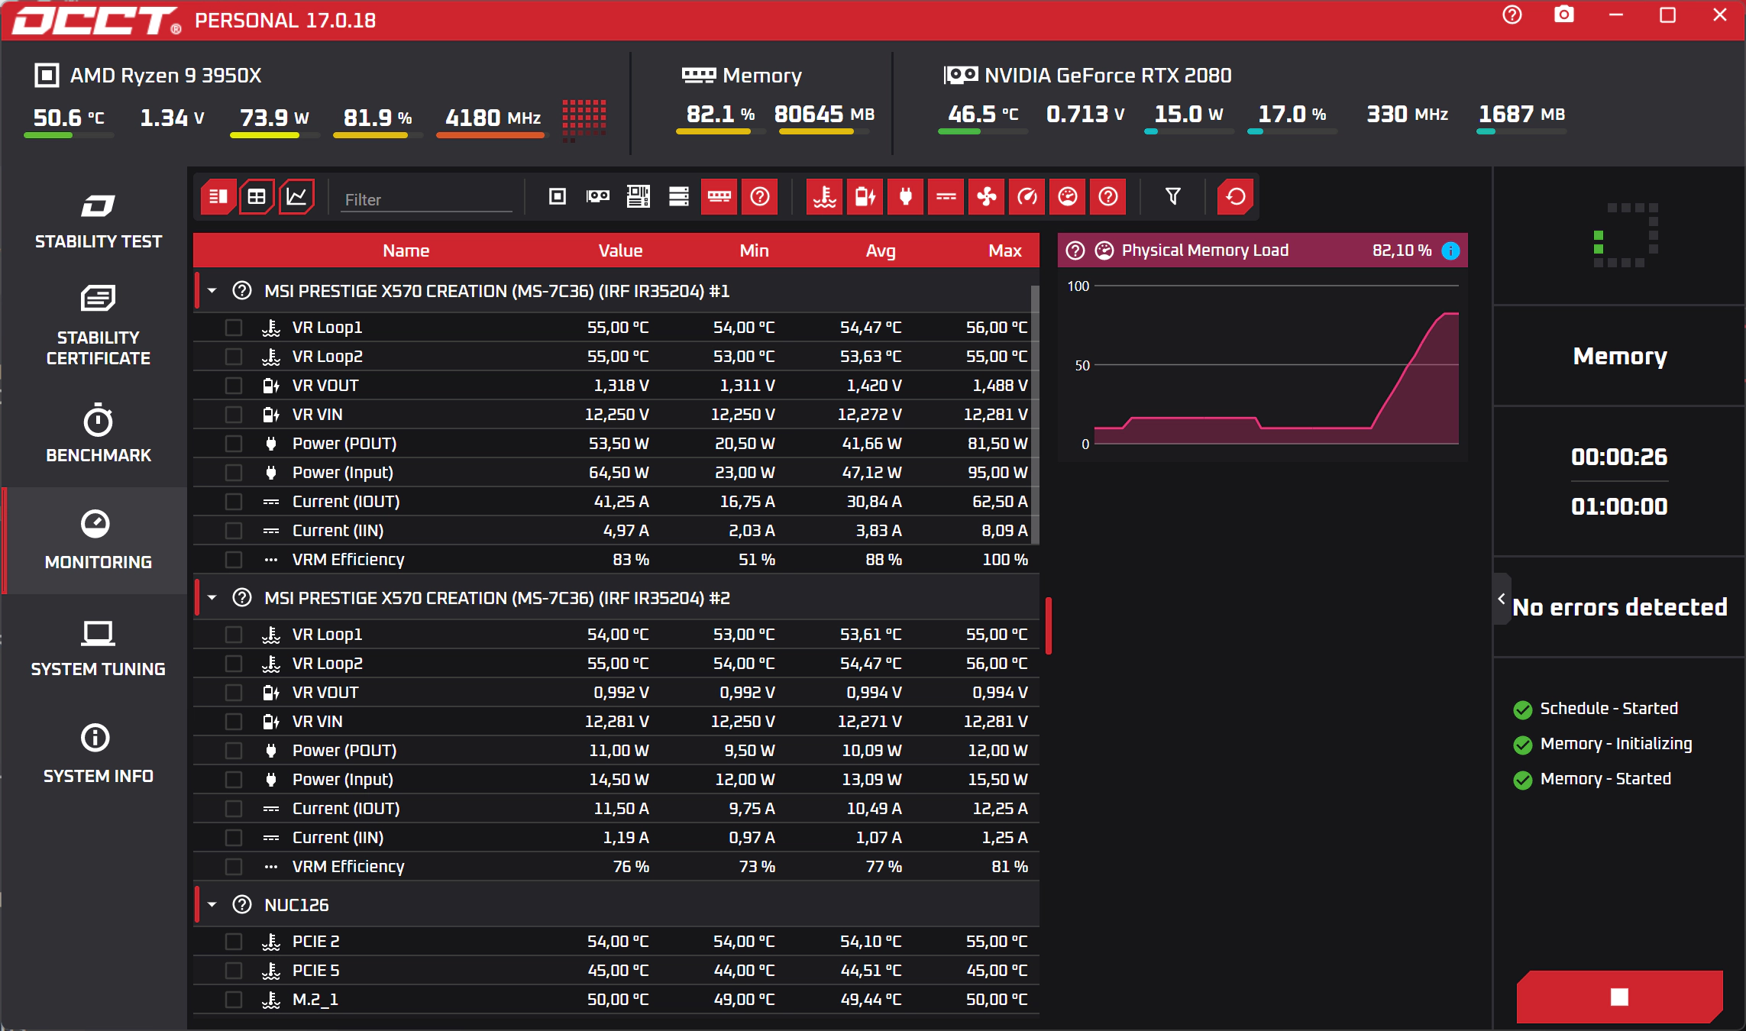Open the System Tuning section
Image resolution: width=1746 pixels, height=1031 pixels.
coord(98,648)
